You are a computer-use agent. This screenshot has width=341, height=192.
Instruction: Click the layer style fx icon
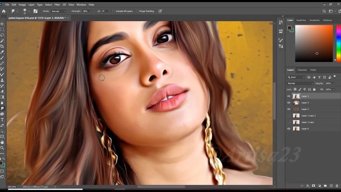[x=308, y=186]
